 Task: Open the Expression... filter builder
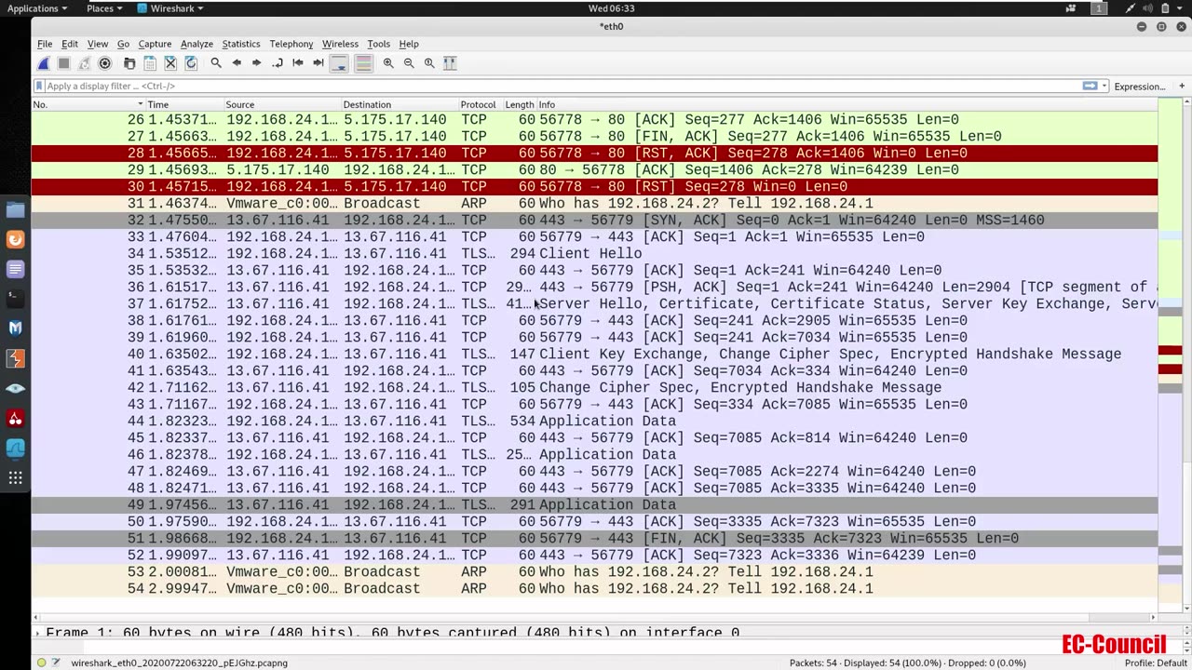(x=1140, y=87)
